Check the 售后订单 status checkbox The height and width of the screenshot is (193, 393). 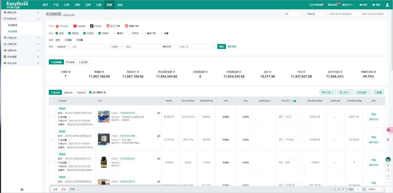[x=145, y=33]
